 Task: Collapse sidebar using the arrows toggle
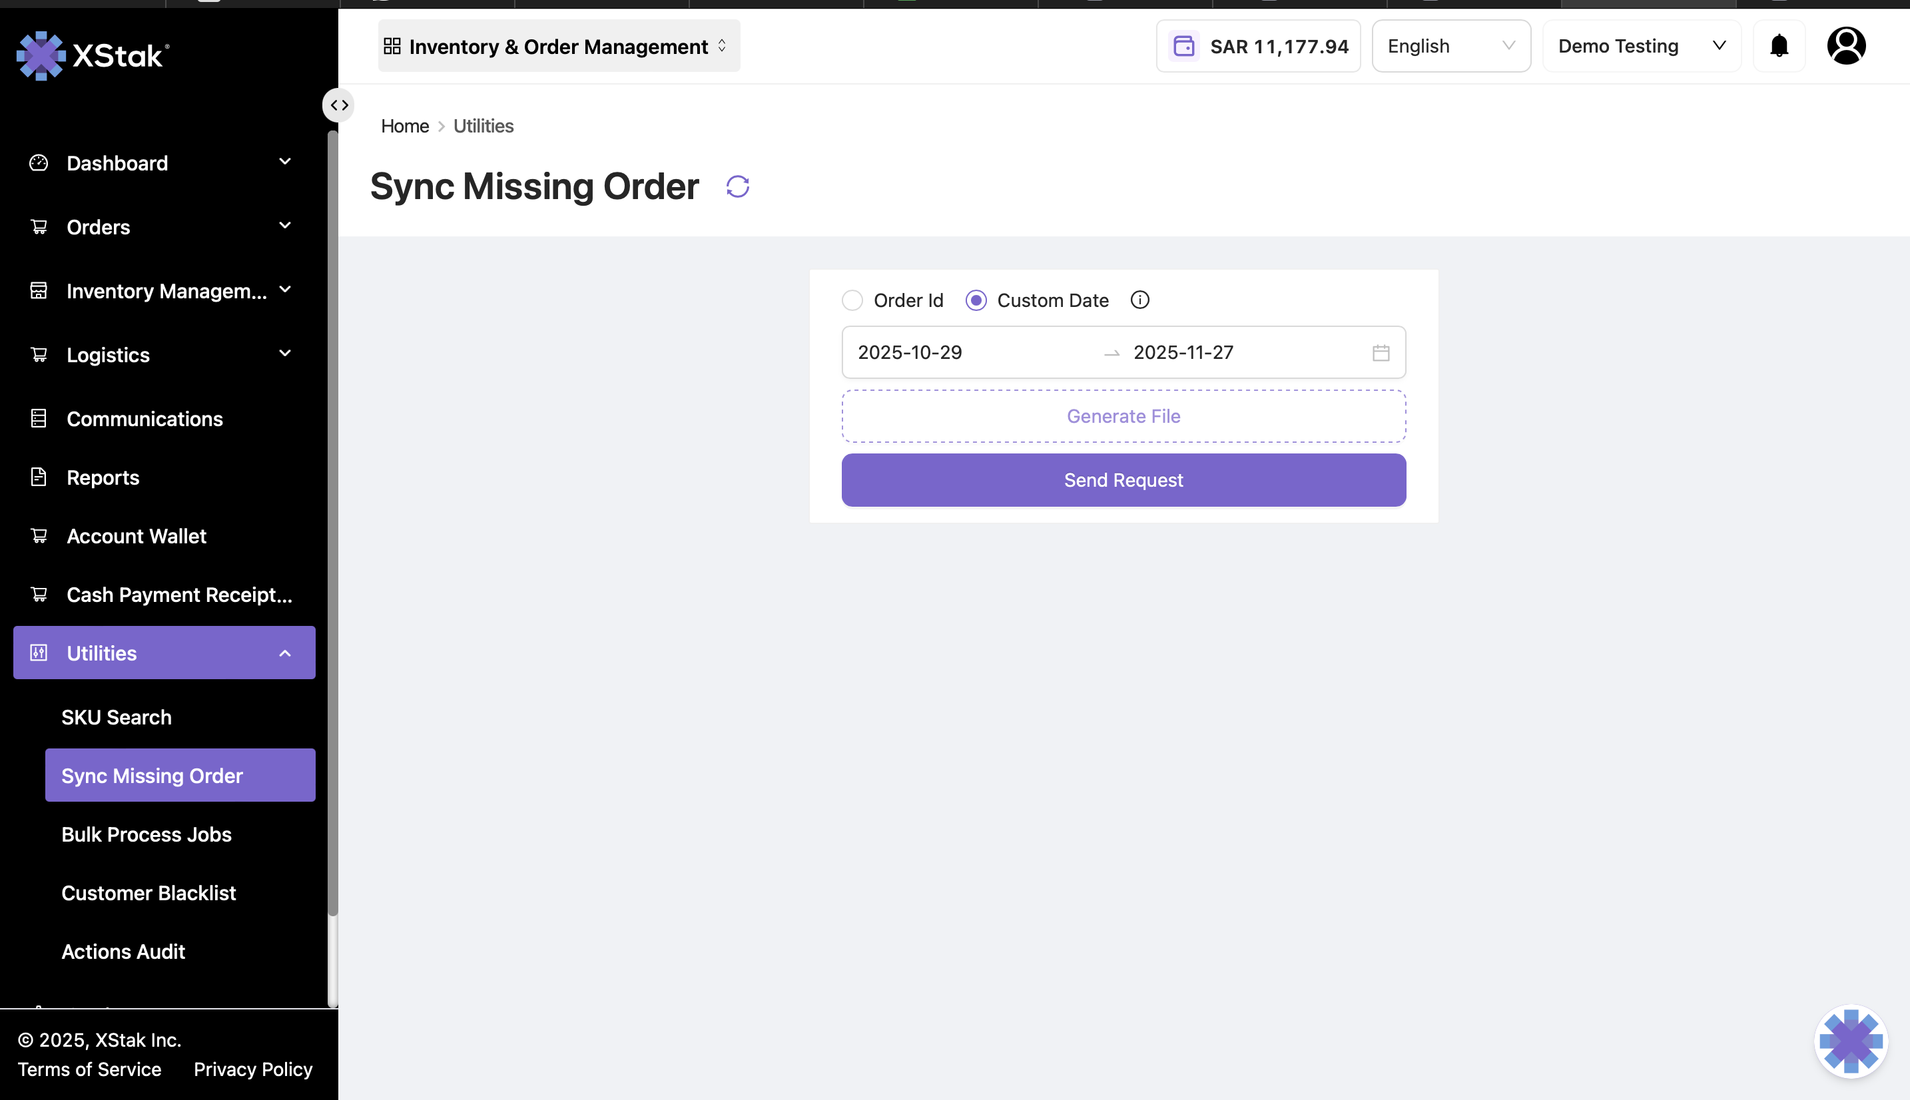(x=338, y=105)
